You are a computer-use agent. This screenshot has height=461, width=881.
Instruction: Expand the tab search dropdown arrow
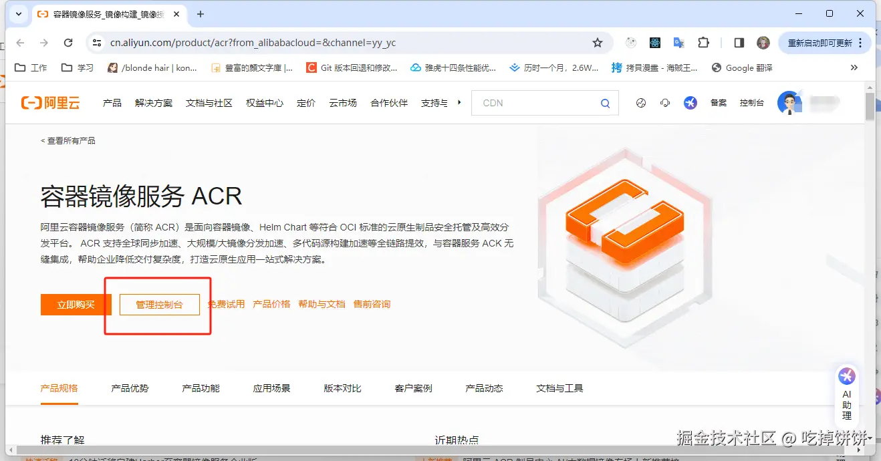tap(19, 14)
